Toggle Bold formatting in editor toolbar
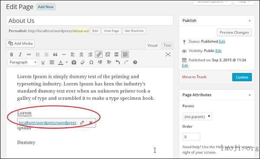 [x=11, y=54]
